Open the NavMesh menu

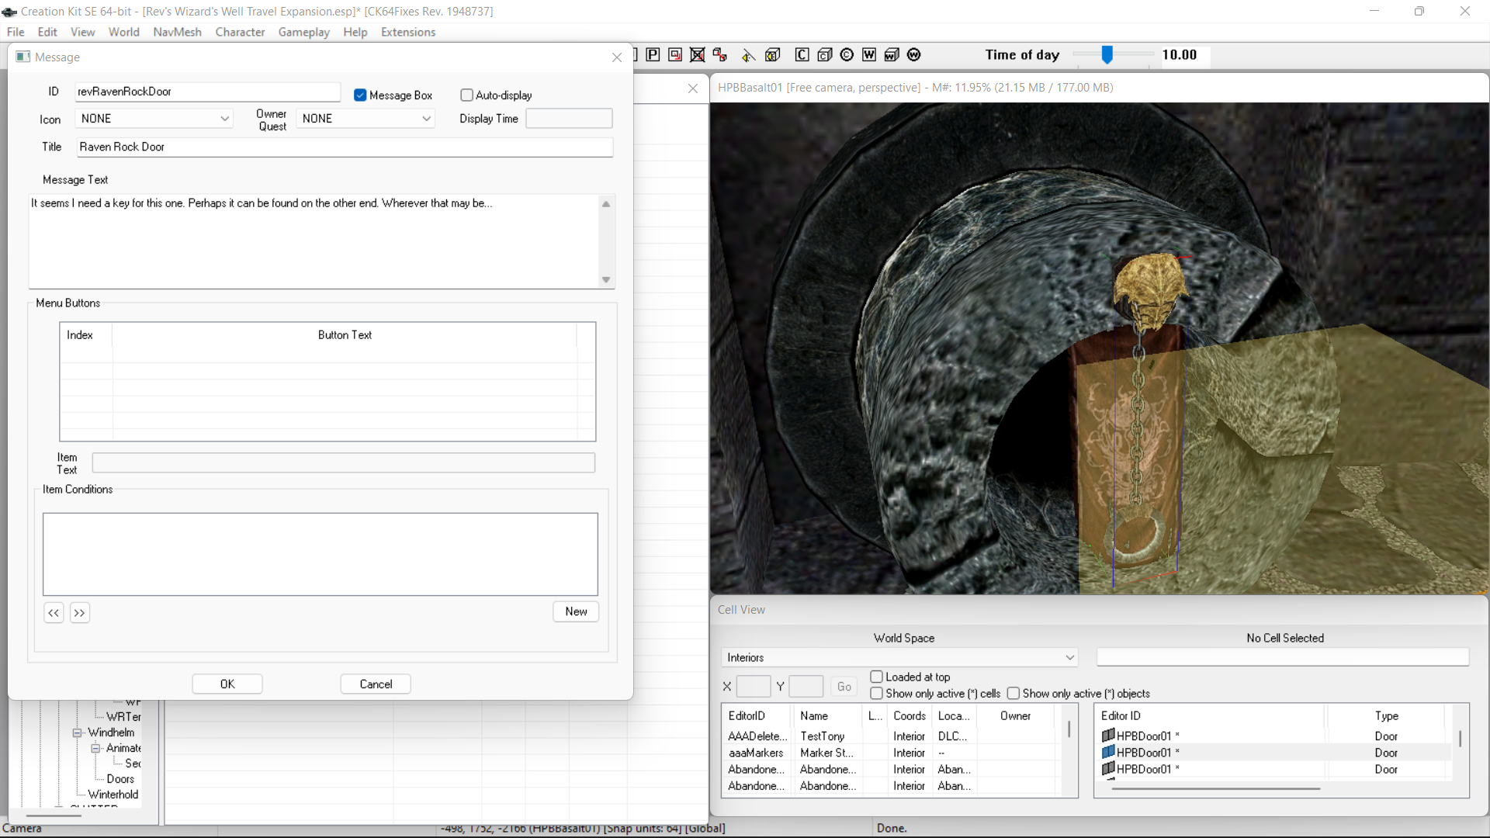pyautogui.click(x=178, y=32)
